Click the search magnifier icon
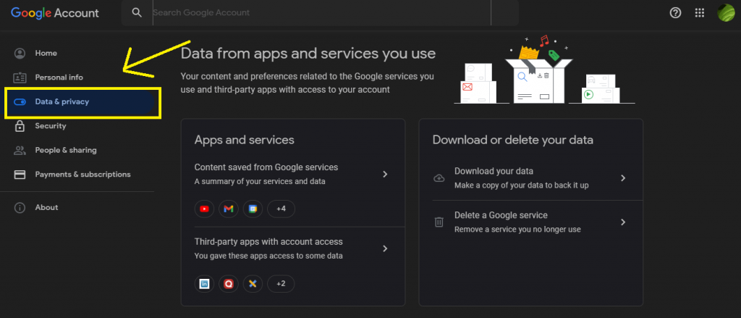Screen dimensions: 741x318 tap(137, 13)
